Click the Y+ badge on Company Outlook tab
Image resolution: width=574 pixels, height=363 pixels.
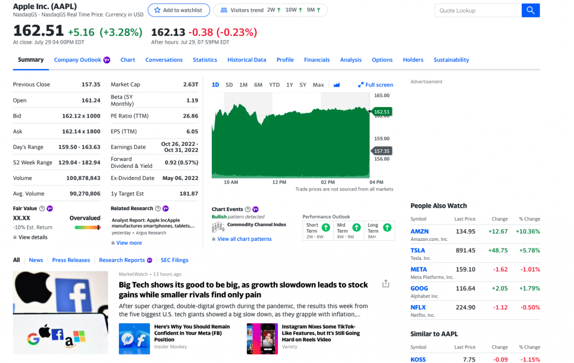point(106,60)
